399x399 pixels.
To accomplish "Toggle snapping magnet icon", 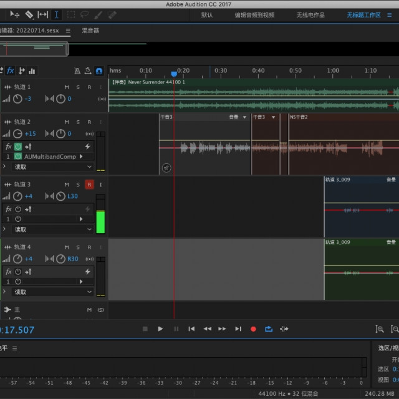I will pyautogui.click(x=99, y=71).
